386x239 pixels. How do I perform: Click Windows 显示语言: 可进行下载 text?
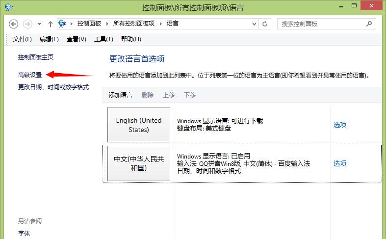(220, 121)
